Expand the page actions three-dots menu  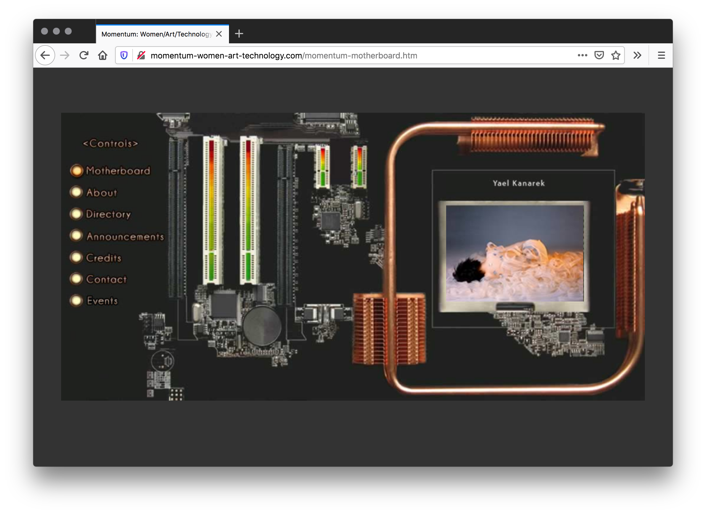point(582,55)
